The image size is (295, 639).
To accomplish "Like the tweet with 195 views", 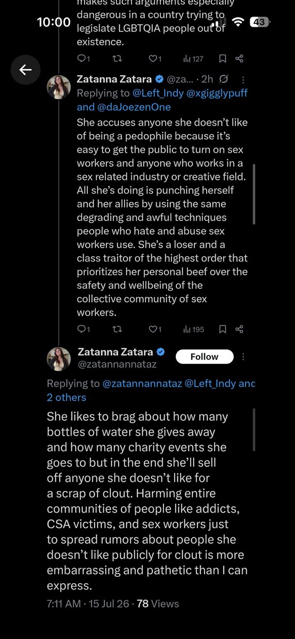I will pos(154,329).
